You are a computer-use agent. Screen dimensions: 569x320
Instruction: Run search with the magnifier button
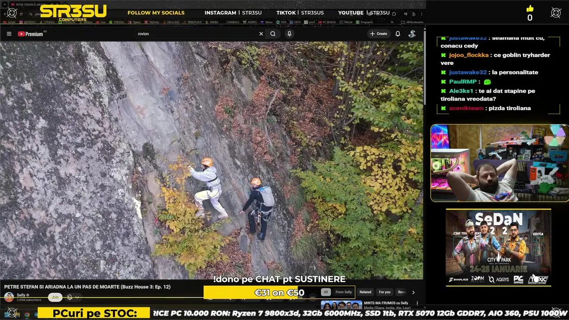click(x=273, y=34)
